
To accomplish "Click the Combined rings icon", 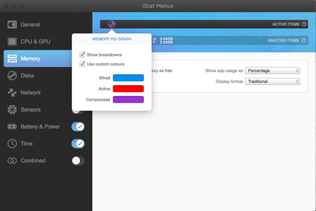I will [12, 160].
